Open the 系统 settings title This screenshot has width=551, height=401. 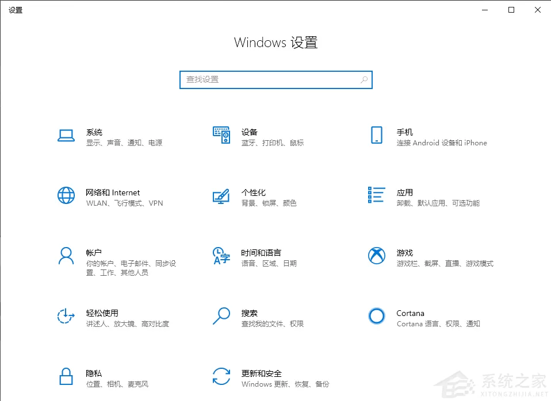click(x=94, y=132)
